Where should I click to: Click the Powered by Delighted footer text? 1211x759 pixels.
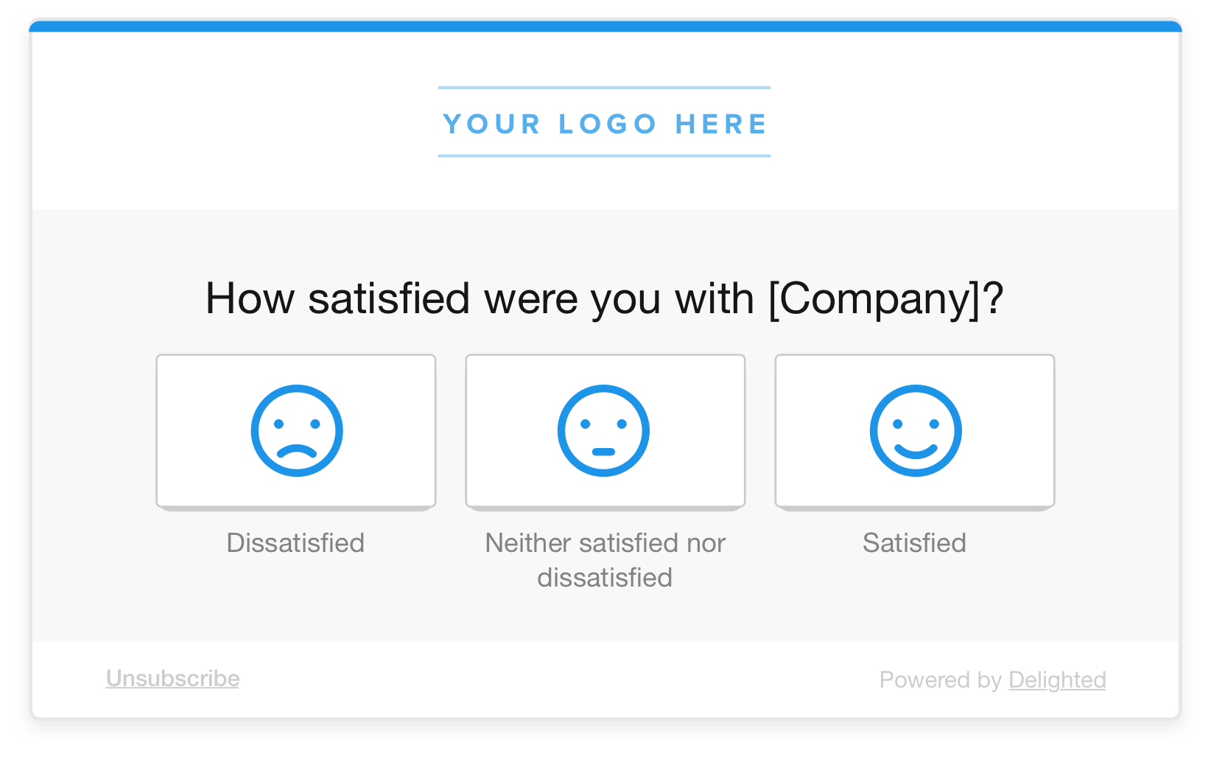click(993, 679)
